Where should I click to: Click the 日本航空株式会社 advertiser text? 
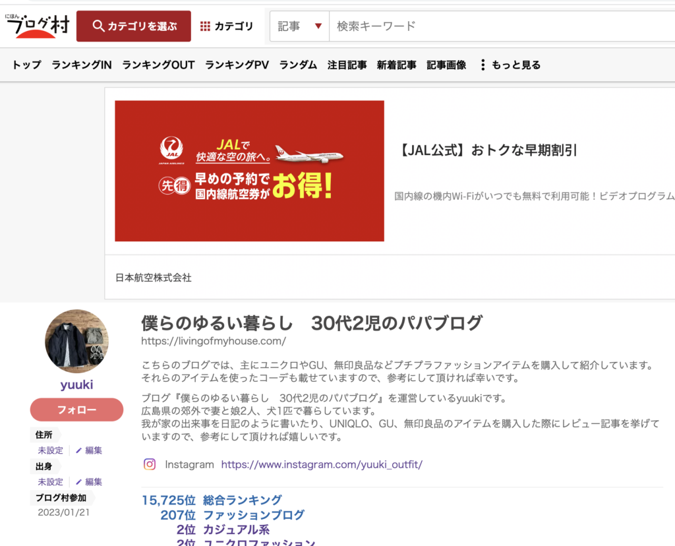click(153, 278)
